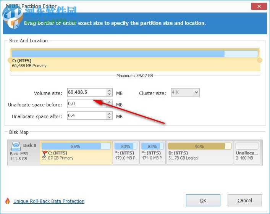
Task: Click the Unallocate space before field
Action: [x=87, y=104]
